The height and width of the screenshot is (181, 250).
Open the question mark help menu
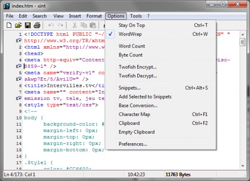[149, 16]
